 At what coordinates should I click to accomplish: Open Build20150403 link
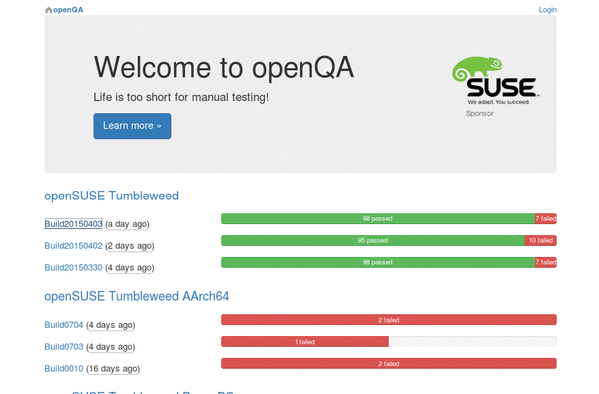(73, 224)
